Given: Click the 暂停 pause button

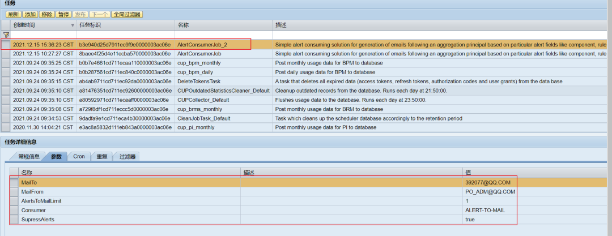Looking at the screenshot, I should tap(63, 15).
